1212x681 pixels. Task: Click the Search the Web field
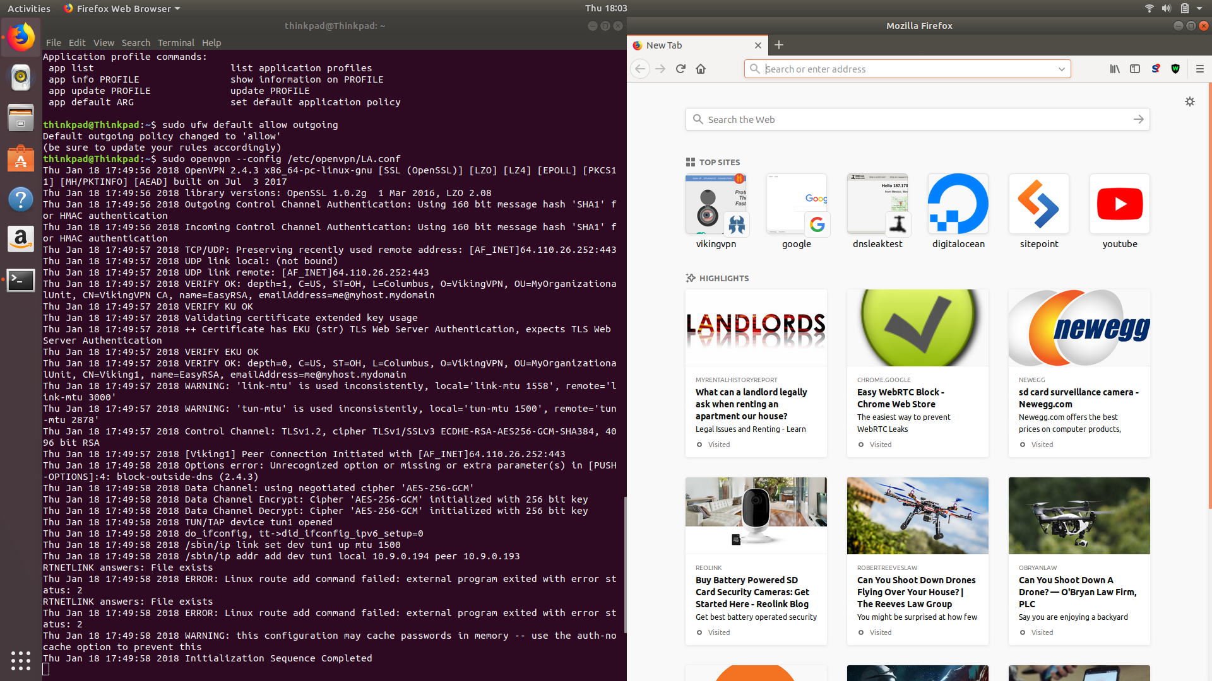pyautogui.click(x=917, y=119)
